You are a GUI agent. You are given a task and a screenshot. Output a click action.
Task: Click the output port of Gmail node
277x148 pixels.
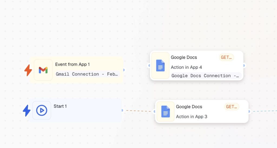point(124,70)
